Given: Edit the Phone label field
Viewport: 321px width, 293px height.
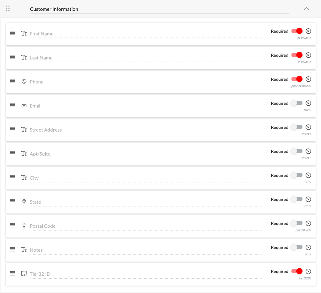Looking at the screenshot, I should (x=146, y=82).
